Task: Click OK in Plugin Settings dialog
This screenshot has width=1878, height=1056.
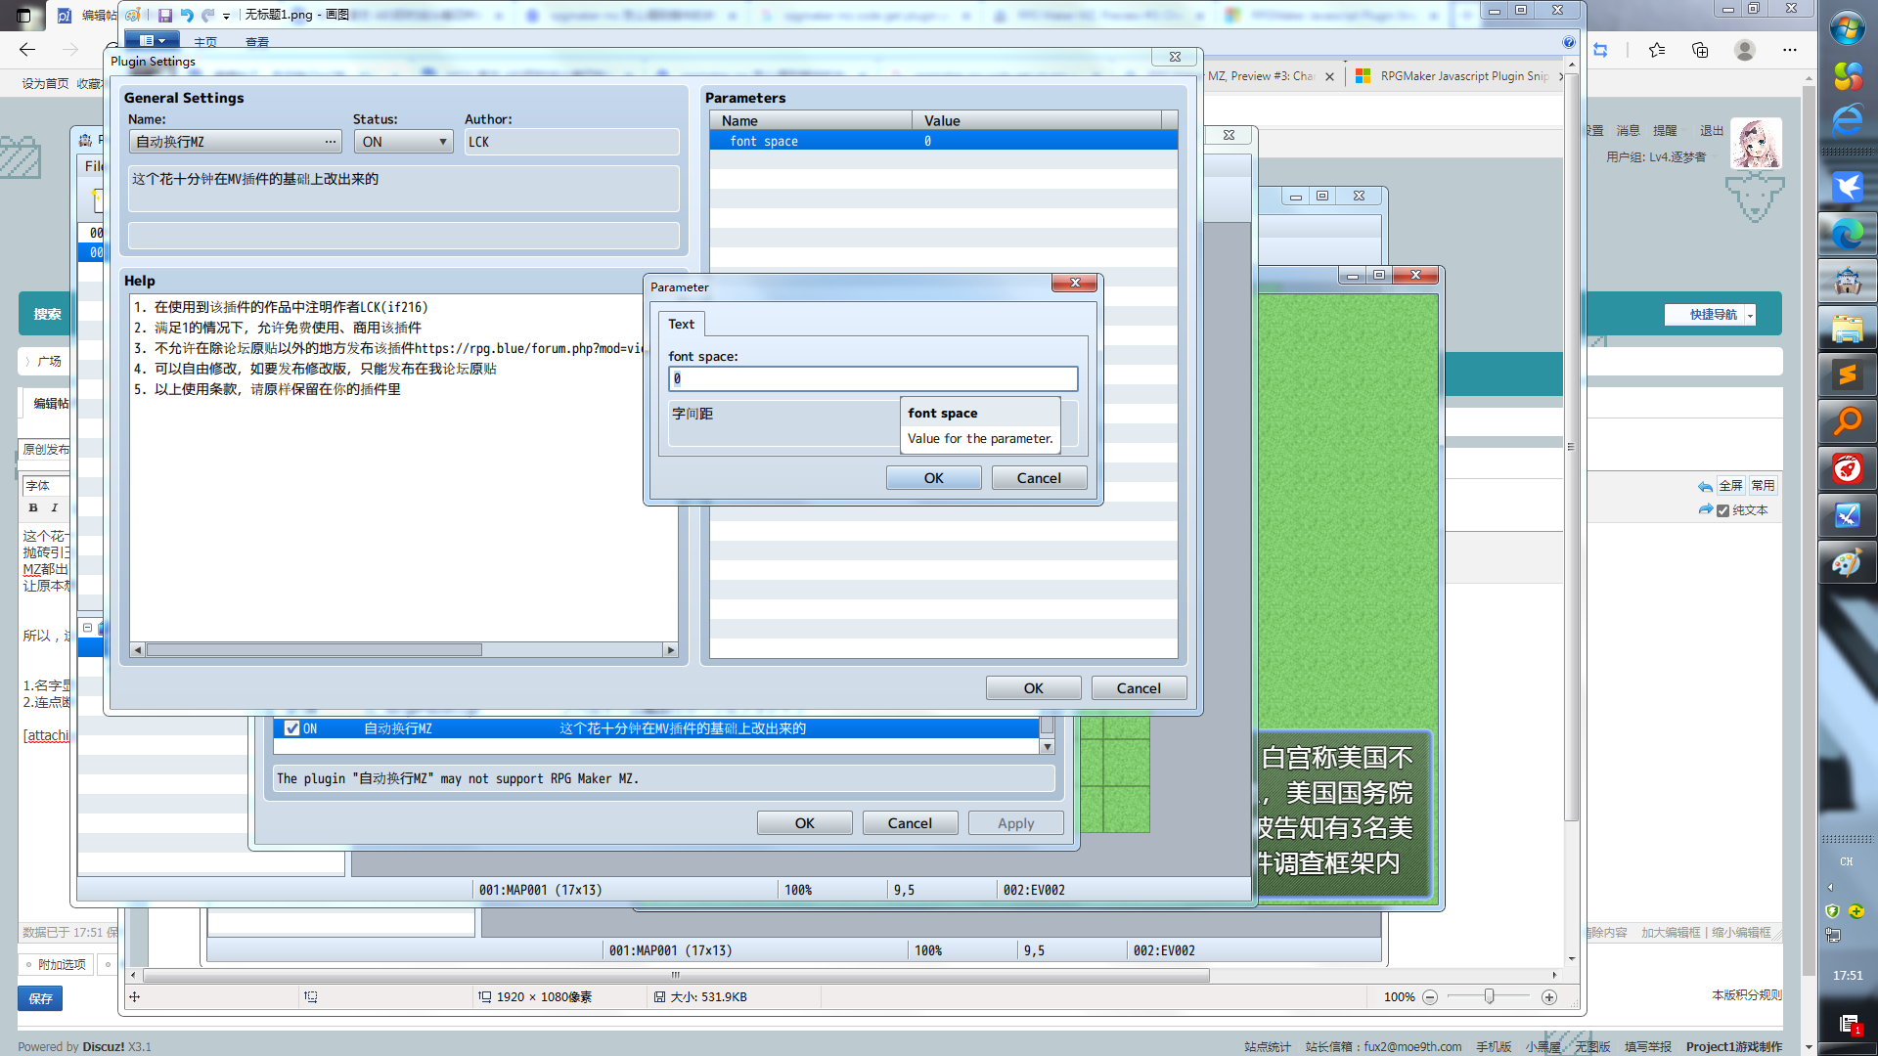Action: click(1033, 688)
